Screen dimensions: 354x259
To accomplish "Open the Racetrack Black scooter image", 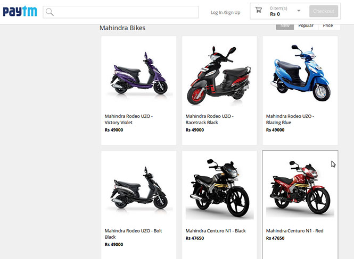I will (219, 74).
